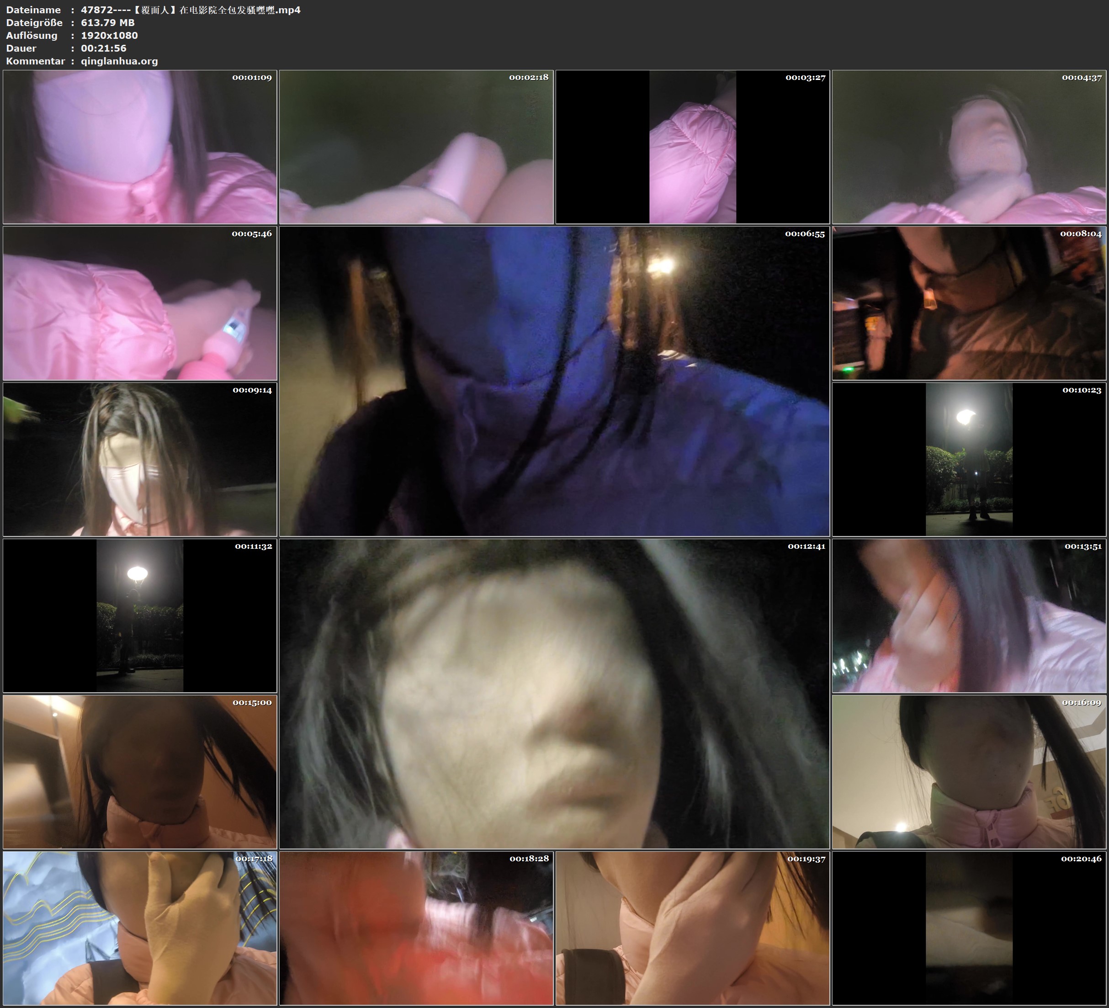Select the street lamp frame at 00:10:23

pos(969,459)
